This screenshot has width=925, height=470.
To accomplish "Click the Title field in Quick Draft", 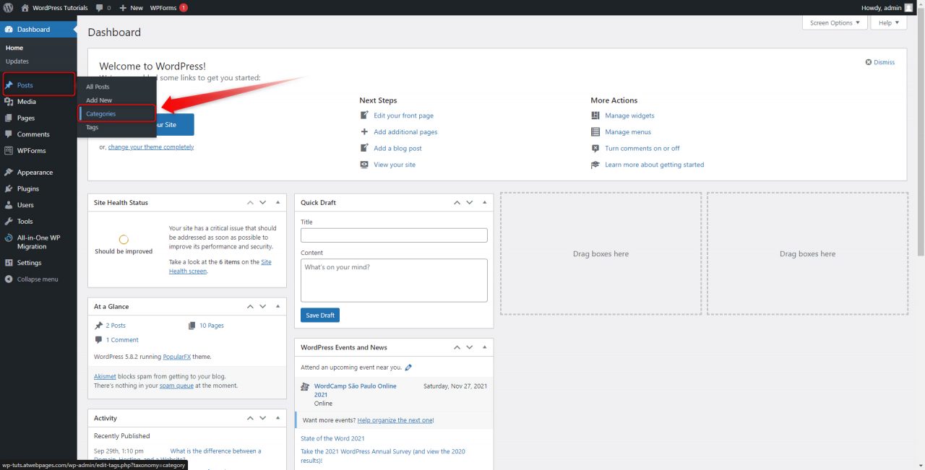I will [393, 235].
